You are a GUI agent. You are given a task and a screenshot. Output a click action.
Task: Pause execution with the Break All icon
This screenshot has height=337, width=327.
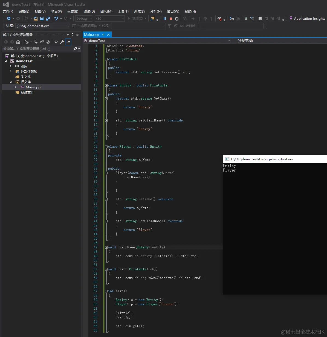165,19
